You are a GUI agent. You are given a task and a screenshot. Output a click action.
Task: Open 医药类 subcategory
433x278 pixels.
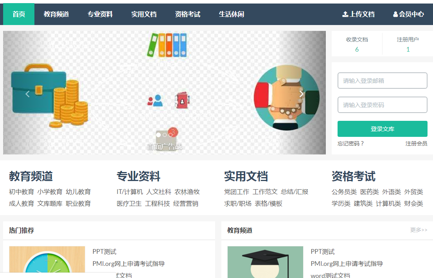(x=370, y=192)
